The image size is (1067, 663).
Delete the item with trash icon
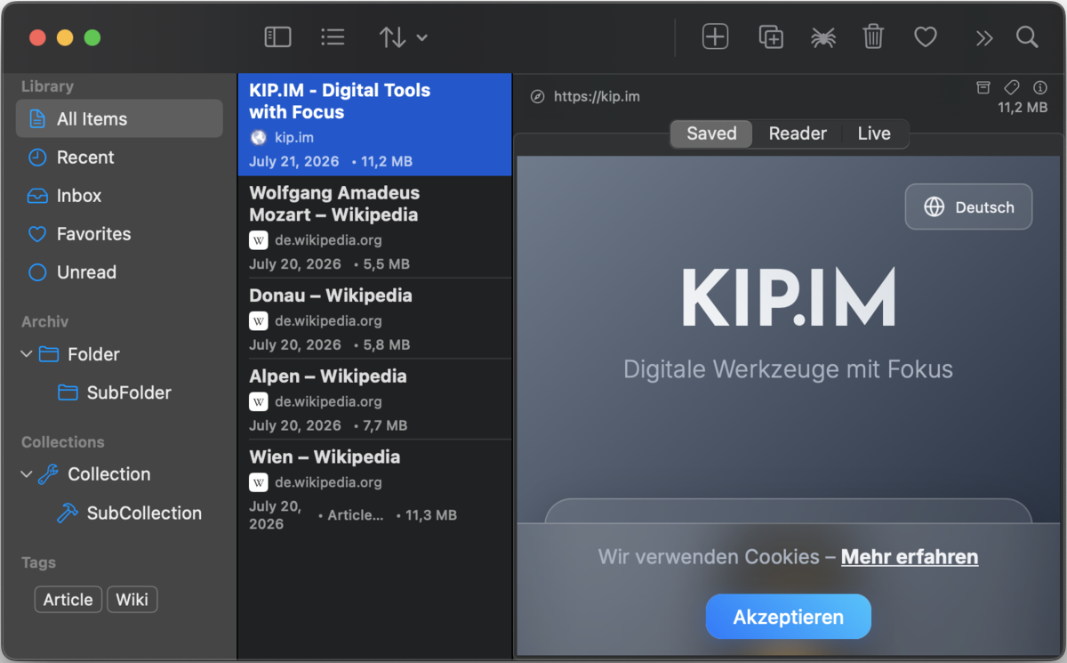(873, 36)
